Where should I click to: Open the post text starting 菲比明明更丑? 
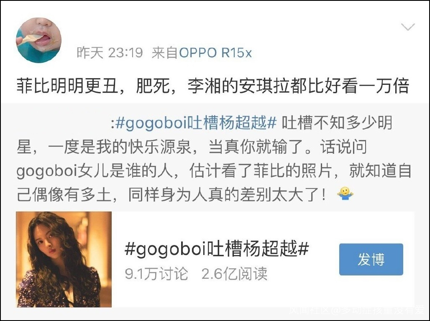(213, 86)
